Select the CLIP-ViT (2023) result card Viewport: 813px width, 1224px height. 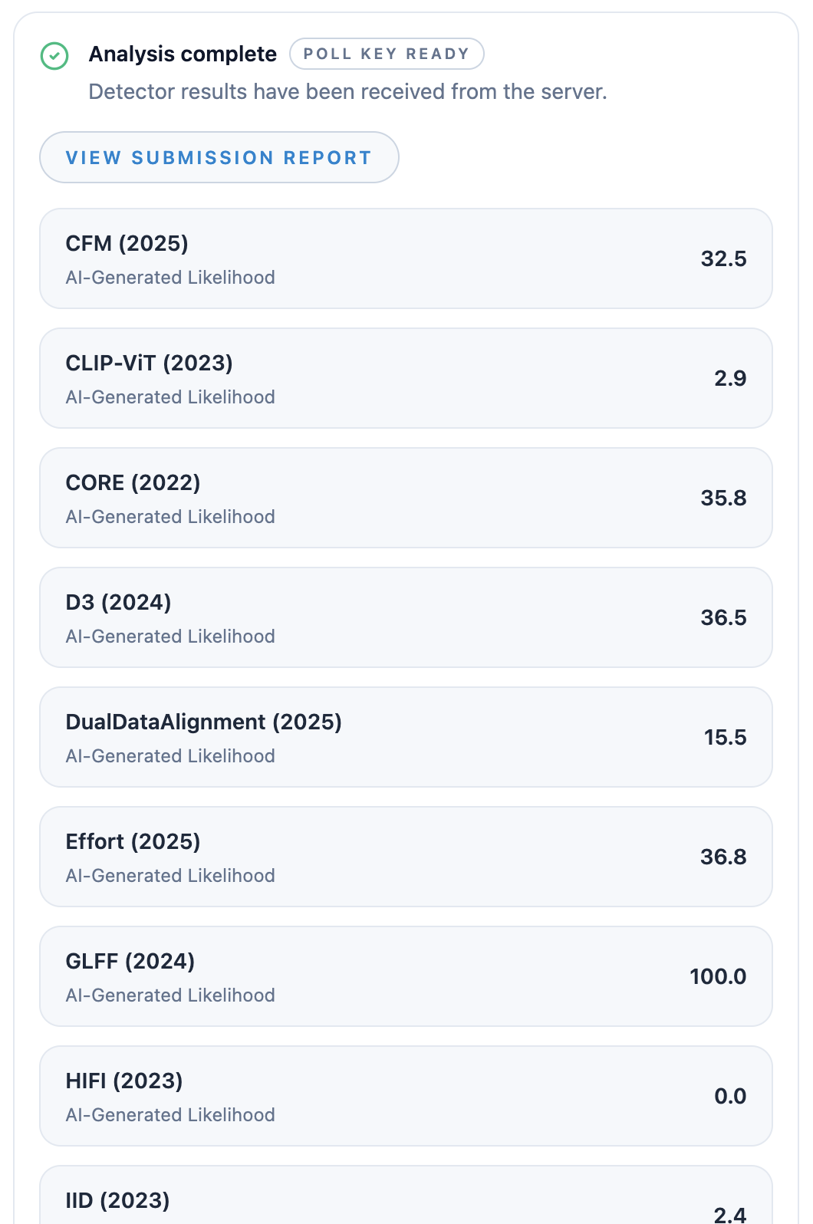pyautogui.click(x=406, y=378)
